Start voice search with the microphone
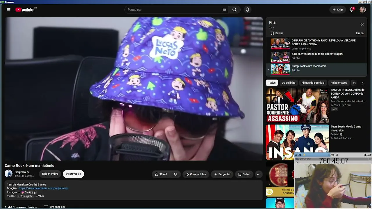The image size is (372, 209). 248,10
